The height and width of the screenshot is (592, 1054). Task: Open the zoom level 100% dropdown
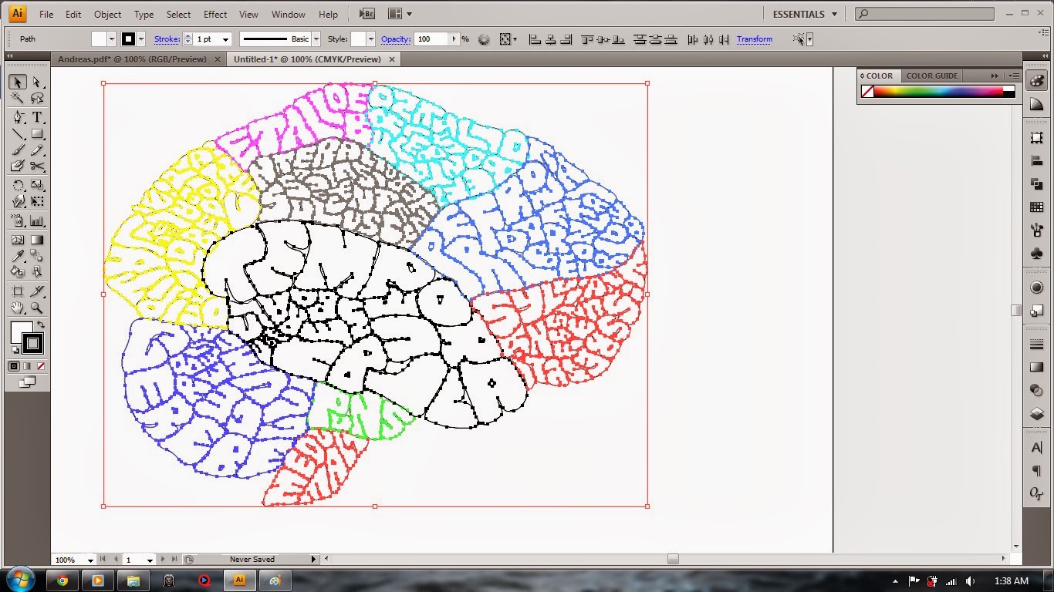tap(90, 560)
